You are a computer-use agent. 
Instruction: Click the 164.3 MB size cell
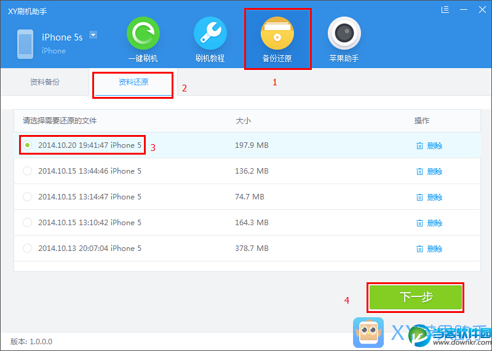point(252,222)
